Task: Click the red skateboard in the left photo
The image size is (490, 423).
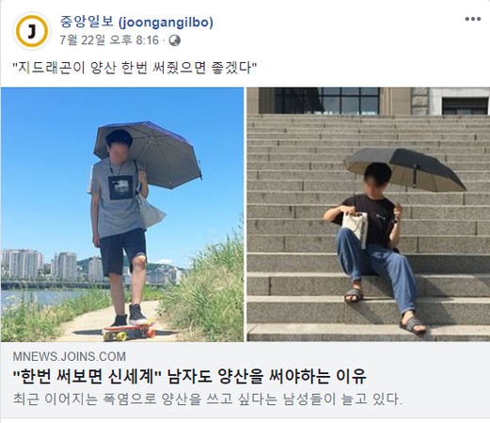Action: 129,332
